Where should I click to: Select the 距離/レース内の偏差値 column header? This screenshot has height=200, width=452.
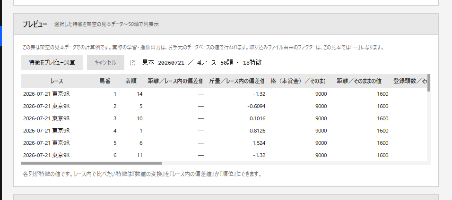point(175,81)
